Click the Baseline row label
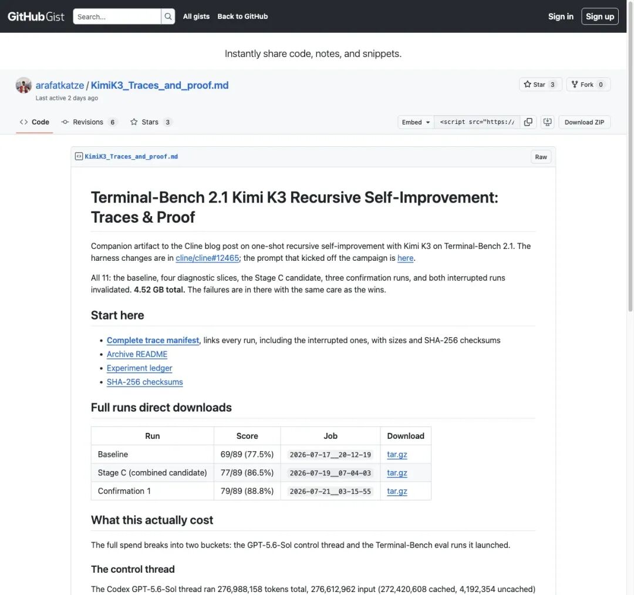Image resolution: width=634 pixels, height=595 pixels. tap(113, 455)
